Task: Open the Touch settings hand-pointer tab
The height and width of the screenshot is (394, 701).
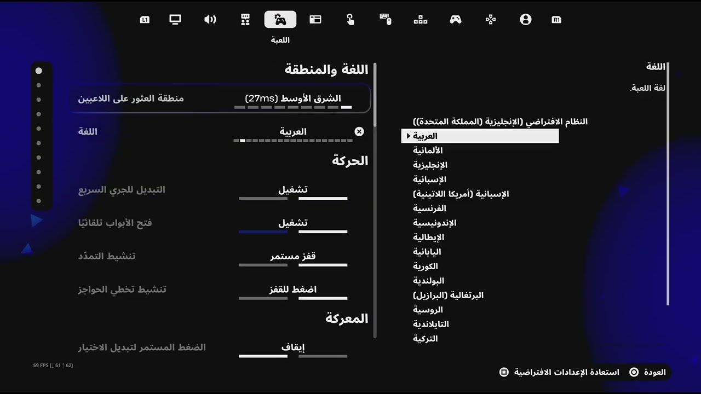Action: (x=350, y=20)
